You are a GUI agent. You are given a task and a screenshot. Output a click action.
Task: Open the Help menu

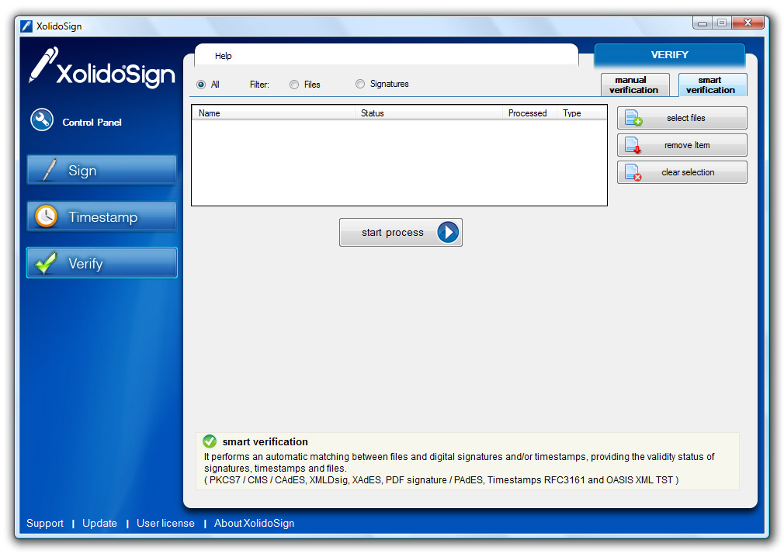click(223, 56)
